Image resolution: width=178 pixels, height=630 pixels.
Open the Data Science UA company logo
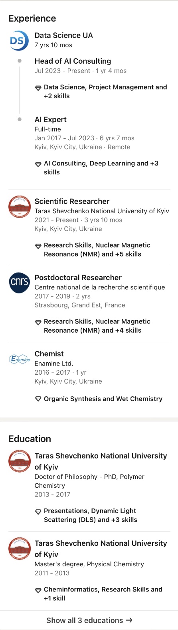[20, 41]
